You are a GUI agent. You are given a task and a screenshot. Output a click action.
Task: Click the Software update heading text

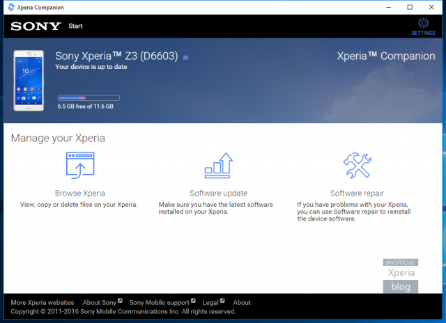click(218, 194)
